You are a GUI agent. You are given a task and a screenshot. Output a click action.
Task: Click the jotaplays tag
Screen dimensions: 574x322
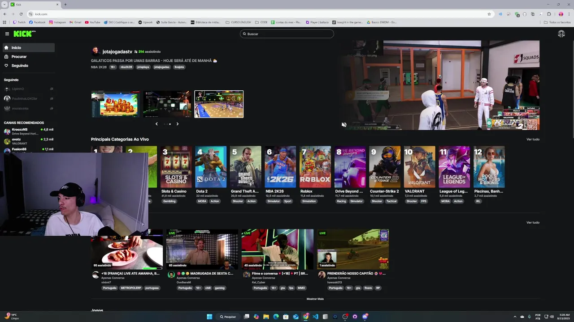click(x=143, y=67)
